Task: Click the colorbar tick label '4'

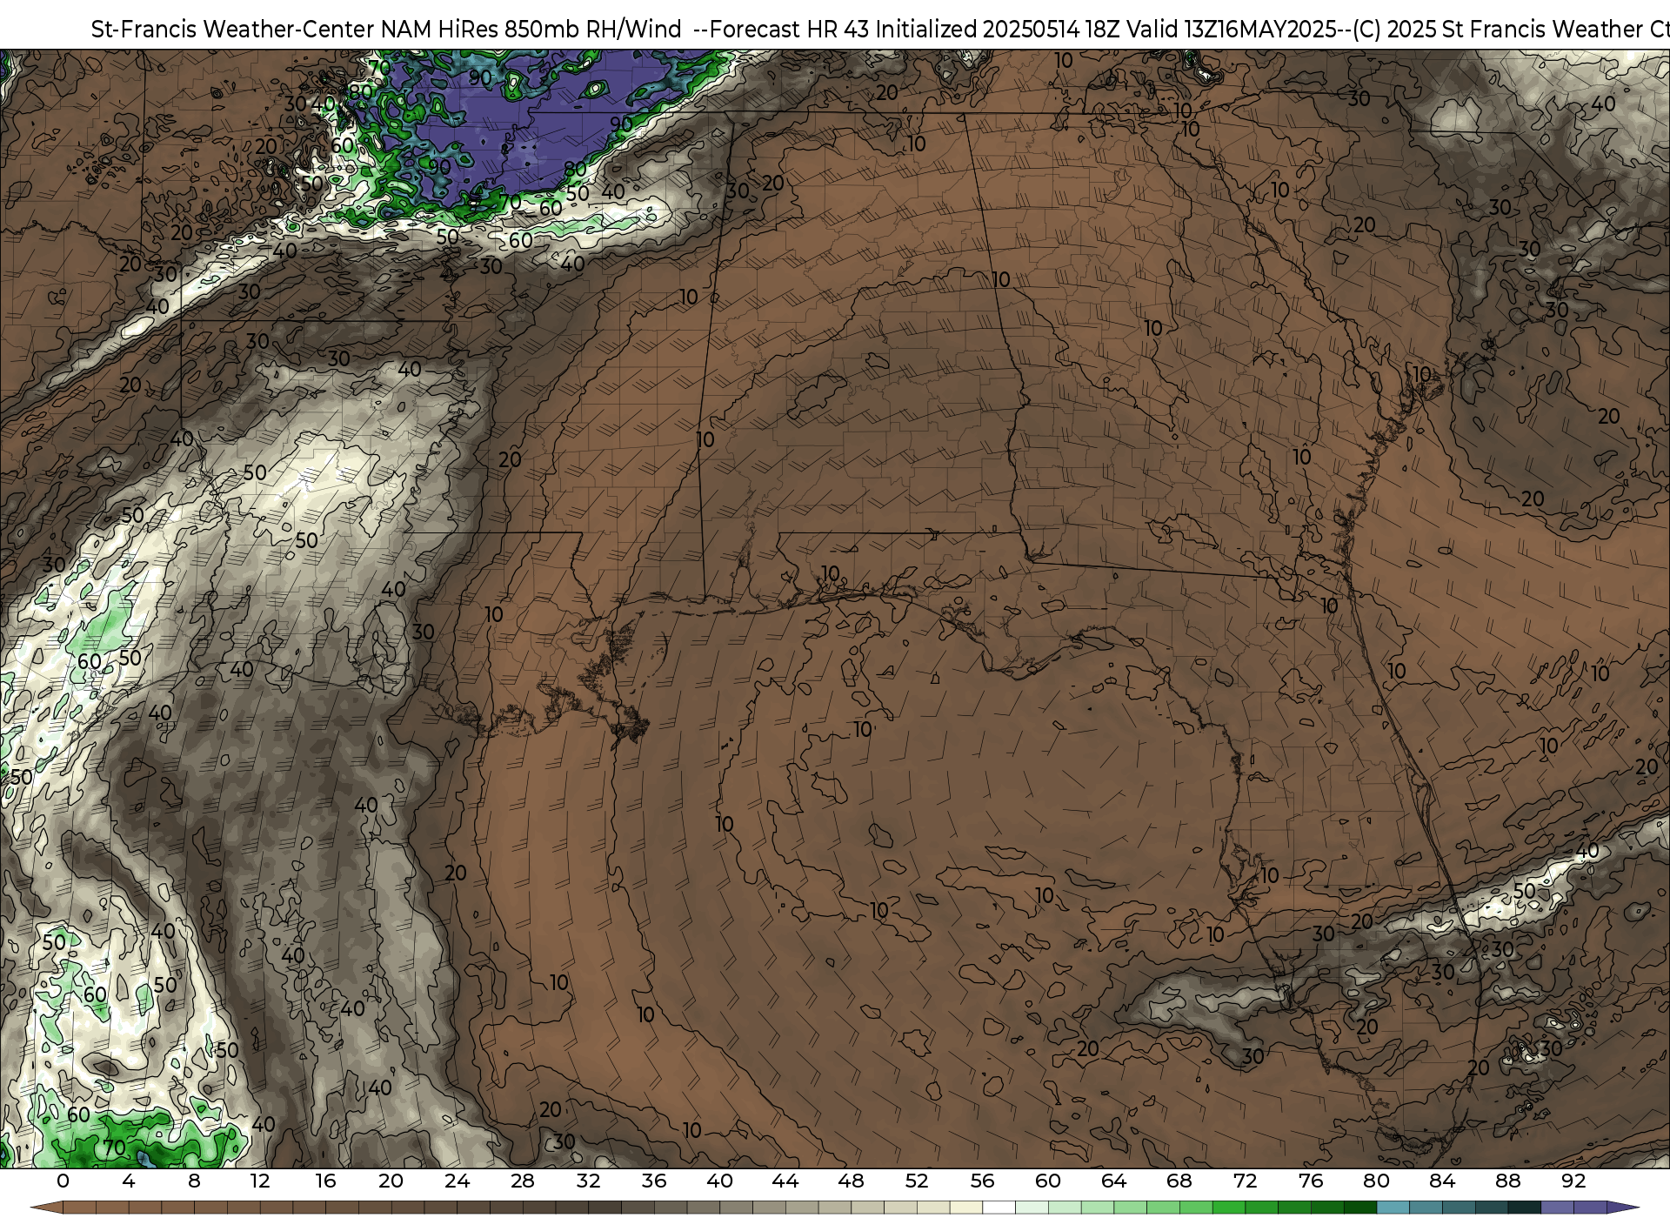Action: [x=129, y=1181]
